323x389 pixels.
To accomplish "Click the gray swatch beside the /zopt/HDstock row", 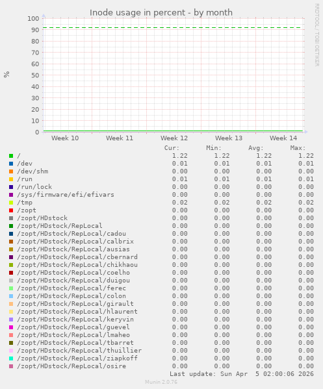I will [x=11, y=218].
